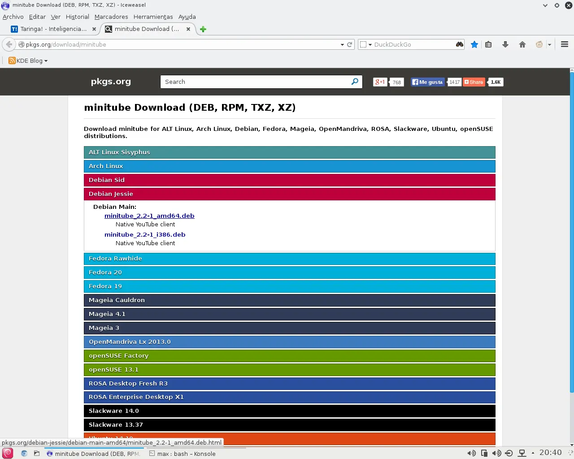The width and height of the screenshot is (574, 459).
Task: Click the update/refresh tray icon
Action: coord(509,453)
